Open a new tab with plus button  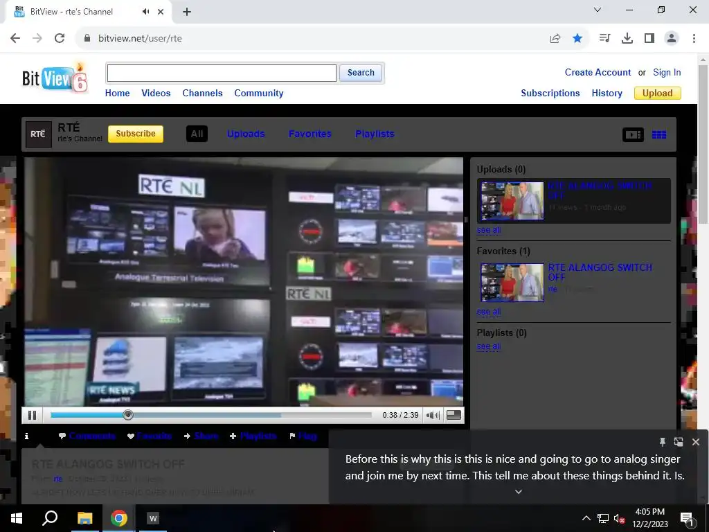[187, 12]
